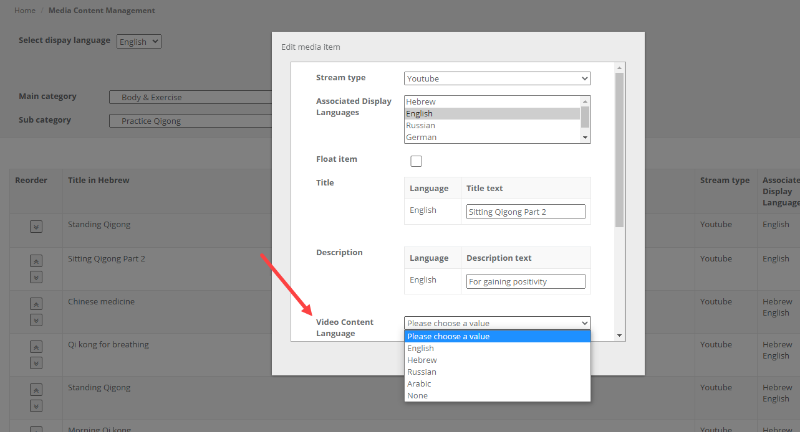
Task: Open the Stream type Youtube dropdown
Action: [x=497, y=78]
